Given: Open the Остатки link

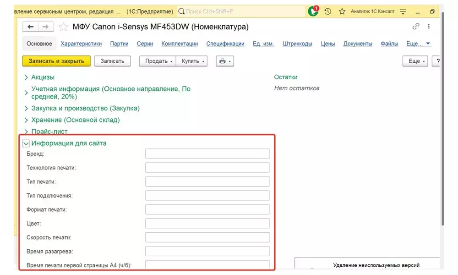Looking at the screenshot, I should coord(286,77).
